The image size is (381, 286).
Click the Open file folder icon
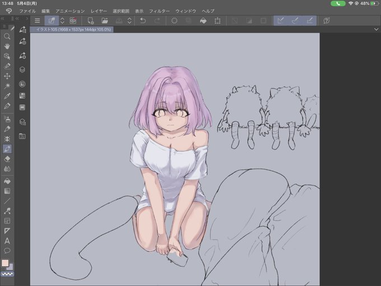tap(105, 21)
